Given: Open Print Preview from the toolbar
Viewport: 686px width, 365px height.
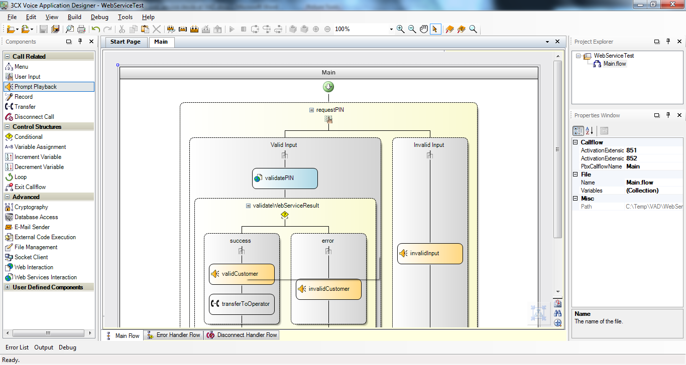Looking at the screenshot, I should [70, 29].
